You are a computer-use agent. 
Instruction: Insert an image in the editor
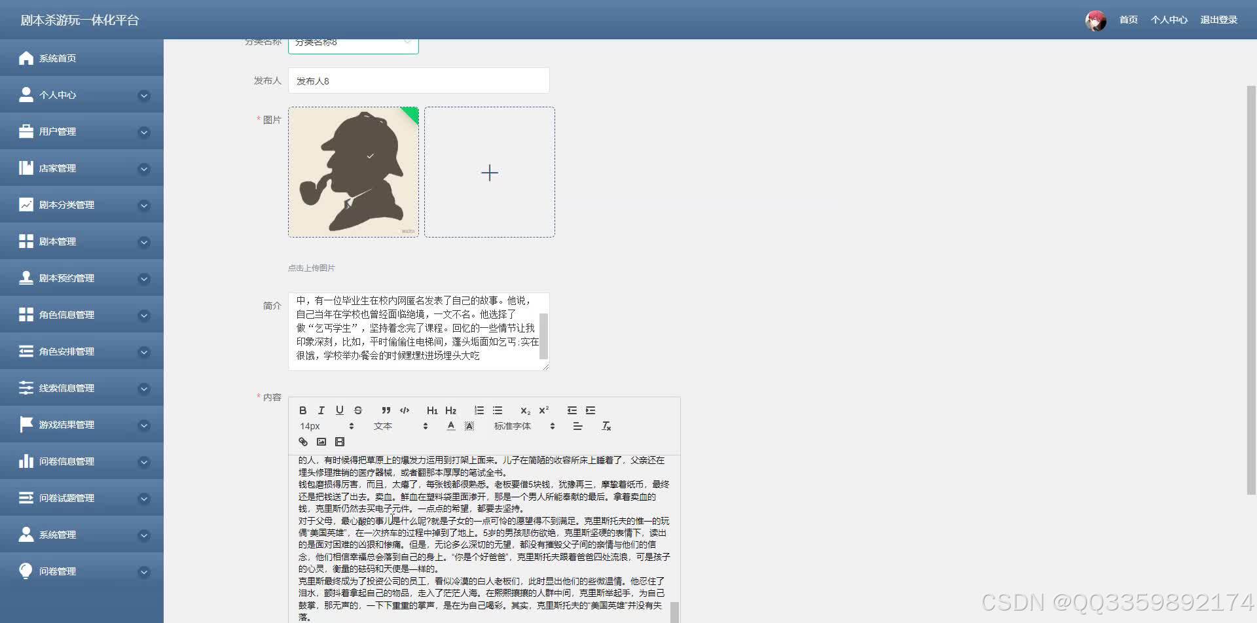click(x=321, y=442)
